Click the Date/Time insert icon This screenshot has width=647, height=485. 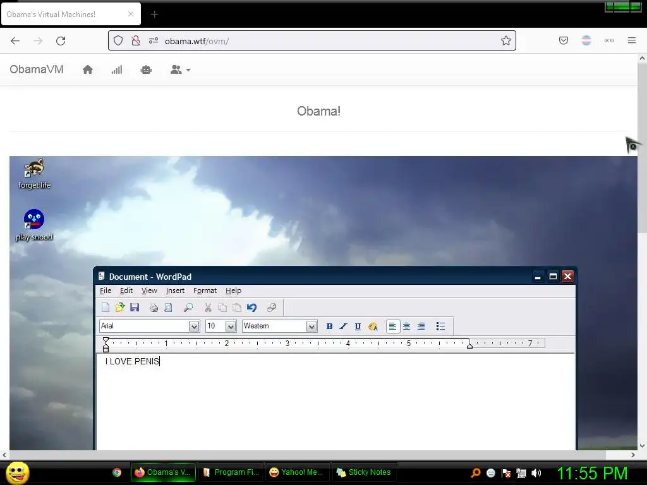pos(272,308)
